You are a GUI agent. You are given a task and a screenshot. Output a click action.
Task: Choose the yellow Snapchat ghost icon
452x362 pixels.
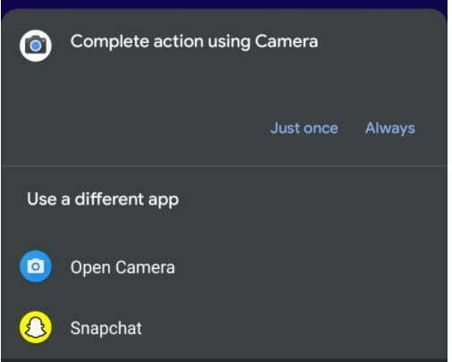pos(36,327)
